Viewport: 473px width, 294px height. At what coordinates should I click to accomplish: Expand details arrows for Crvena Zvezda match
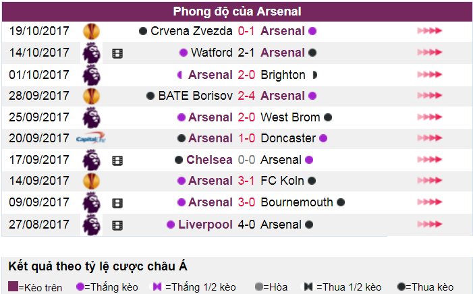(430, 31)
